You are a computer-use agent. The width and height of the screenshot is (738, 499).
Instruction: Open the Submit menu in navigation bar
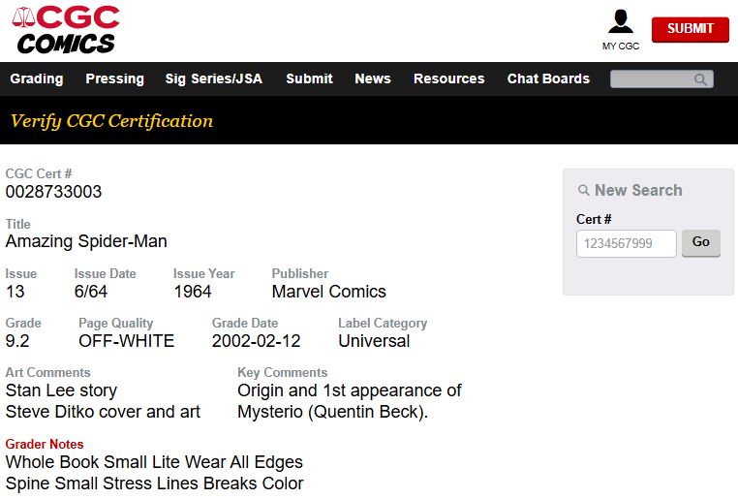(309, 78)
